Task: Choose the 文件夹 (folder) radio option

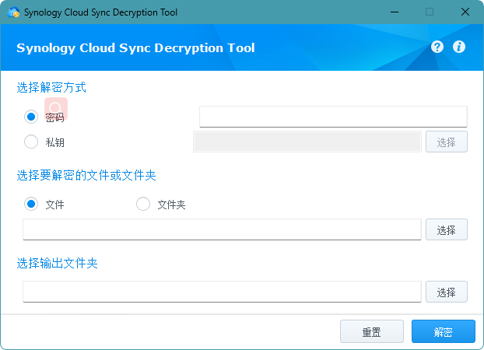Action: coord(143,204)
